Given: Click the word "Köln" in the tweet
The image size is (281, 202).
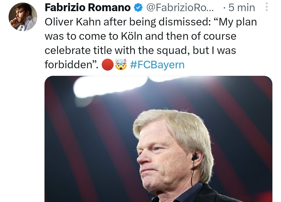Looking at the screenshot, I should click(132, 36).
